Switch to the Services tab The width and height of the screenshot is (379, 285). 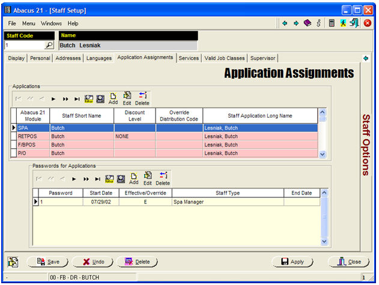[189, 58]
